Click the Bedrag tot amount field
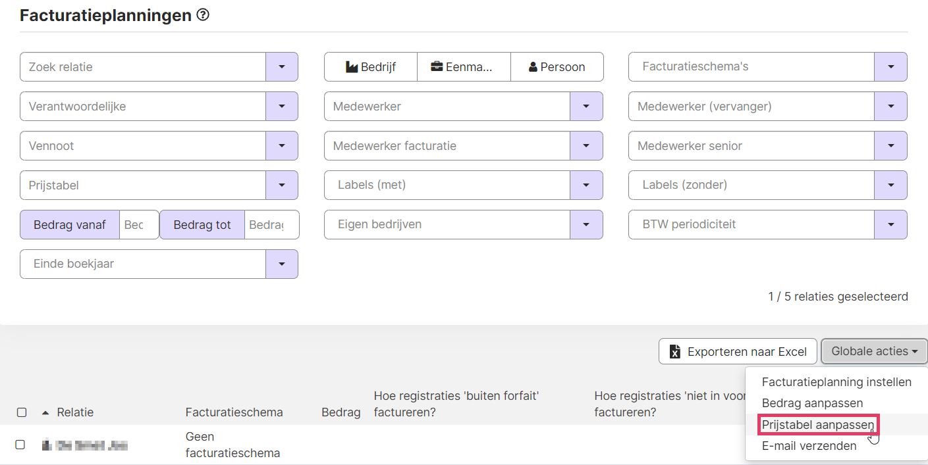 (271, 225)
